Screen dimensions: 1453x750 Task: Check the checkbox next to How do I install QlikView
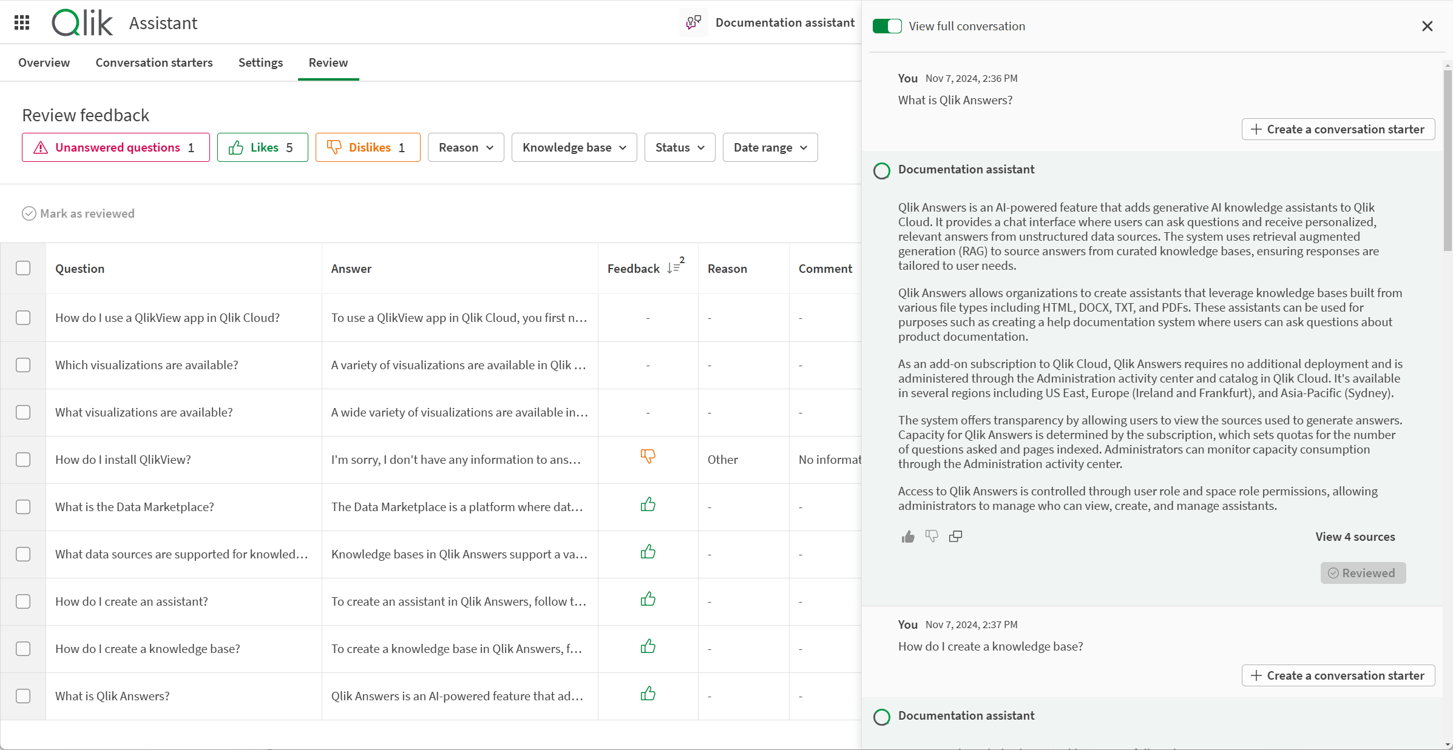tap(24, 459)
